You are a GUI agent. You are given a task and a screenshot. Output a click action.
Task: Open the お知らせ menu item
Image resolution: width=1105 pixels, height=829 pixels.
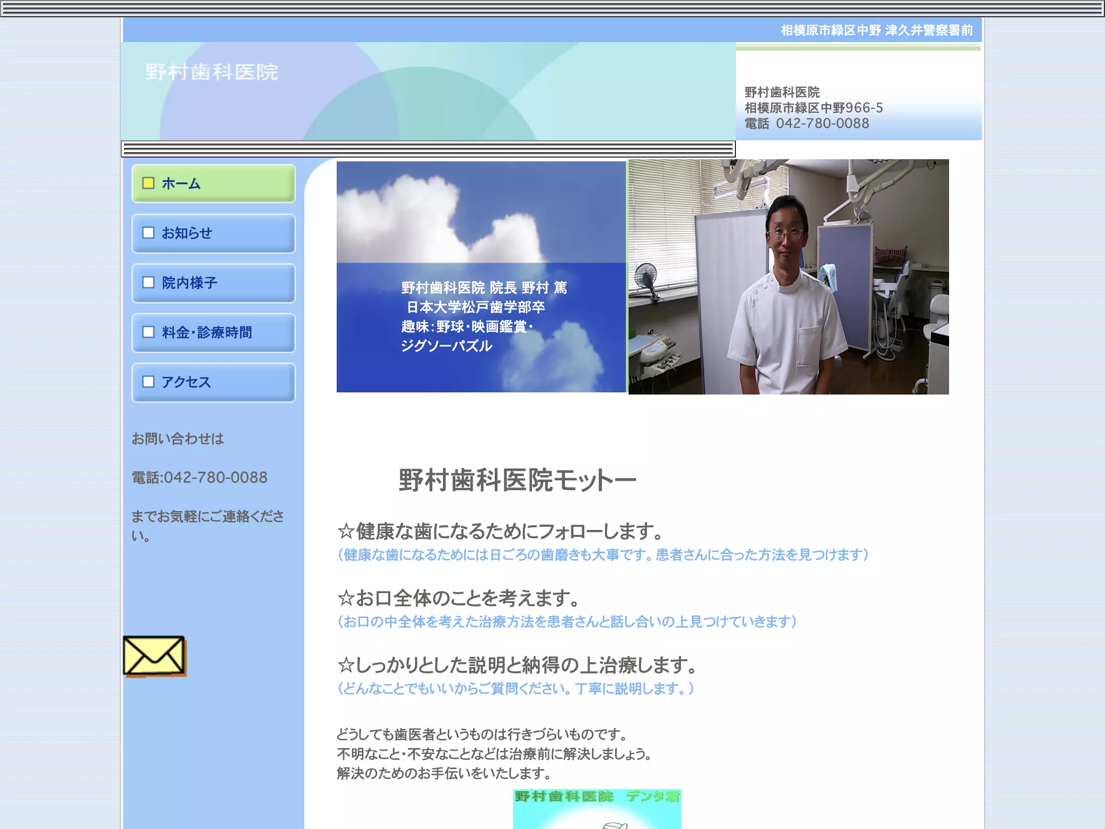[214, 233]
